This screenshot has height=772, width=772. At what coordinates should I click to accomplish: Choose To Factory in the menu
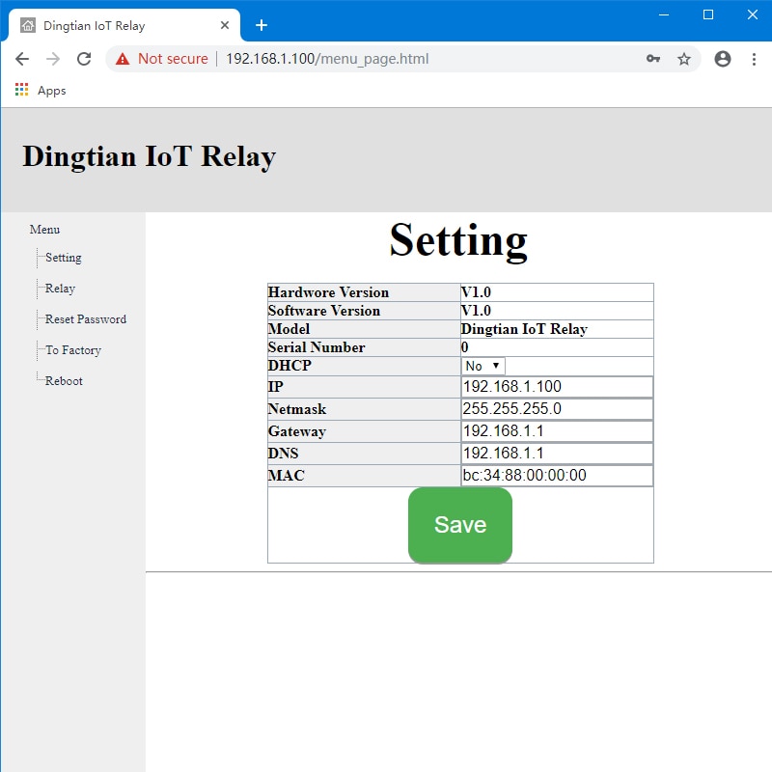click(x=73, y=350)
